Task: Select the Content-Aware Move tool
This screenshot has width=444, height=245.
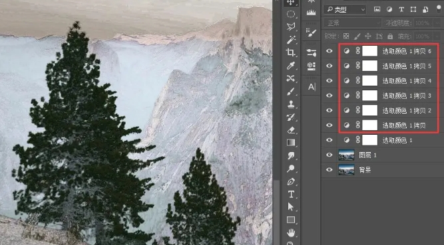Action: click(x=291, y=78)
